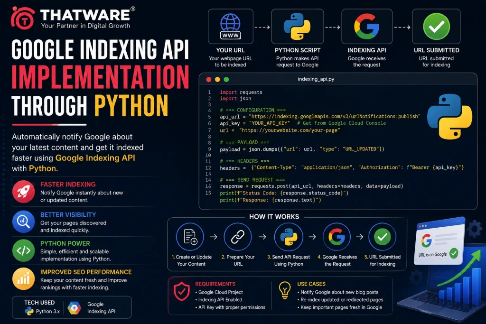Click 'Indexing API Enabled' requirement bullet
Image resolution: width=486 pixels, height=324 pixels.
219,299
